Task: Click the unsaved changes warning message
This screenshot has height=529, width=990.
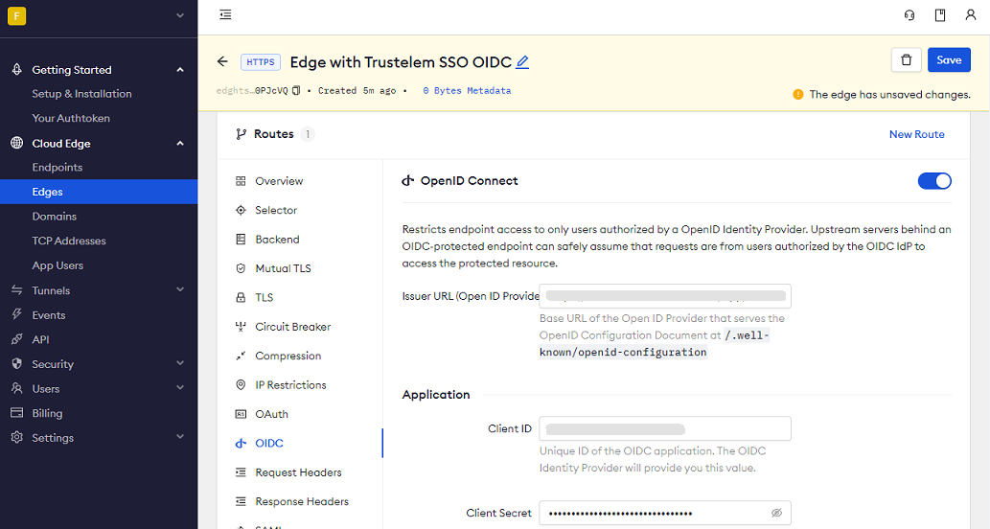Action: click(x=882, y=95)
